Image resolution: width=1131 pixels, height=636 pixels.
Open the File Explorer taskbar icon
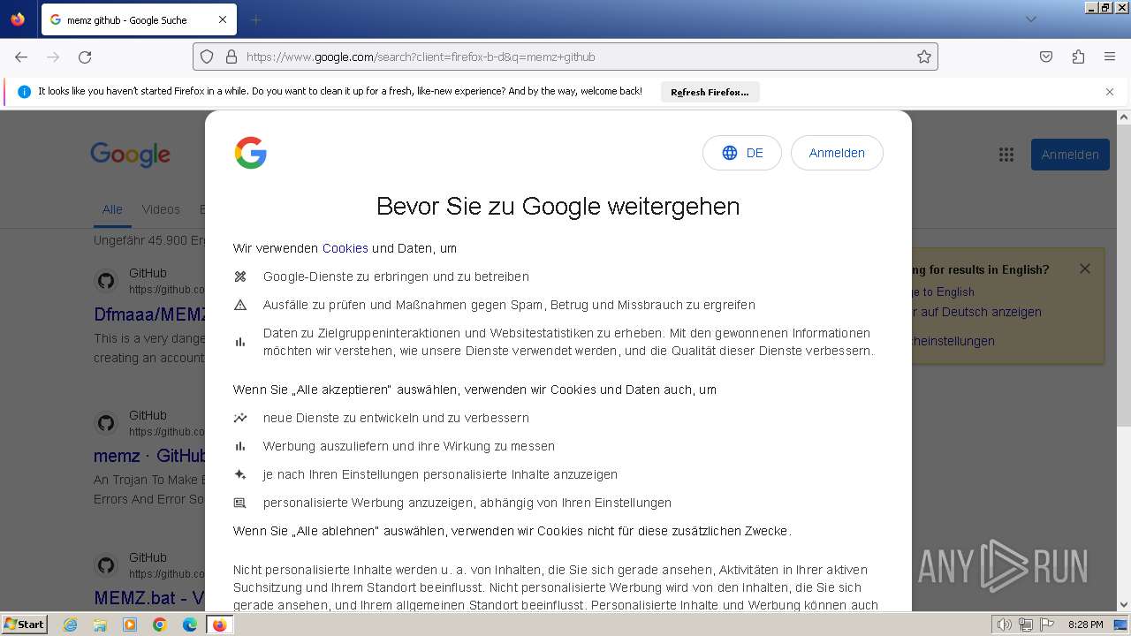tap(100, 625)
